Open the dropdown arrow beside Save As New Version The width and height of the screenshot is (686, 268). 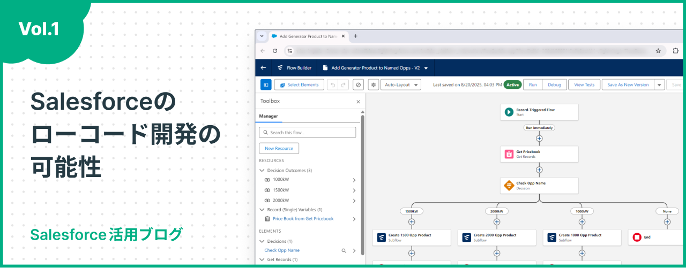[659, 85]
